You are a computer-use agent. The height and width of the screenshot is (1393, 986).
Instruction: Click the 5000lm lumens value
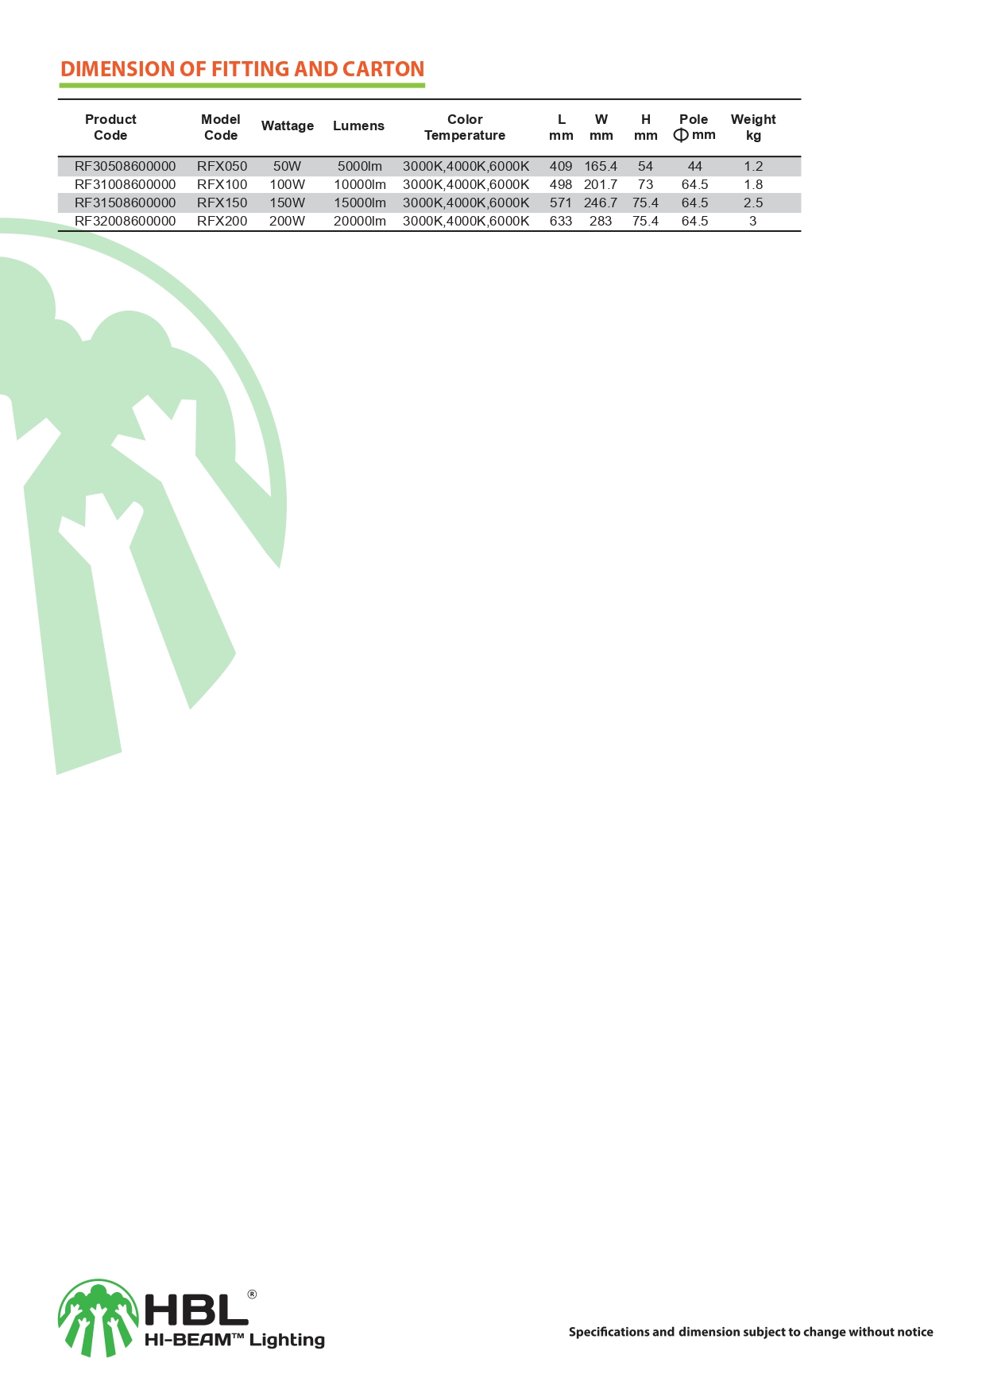coord(360,166)
